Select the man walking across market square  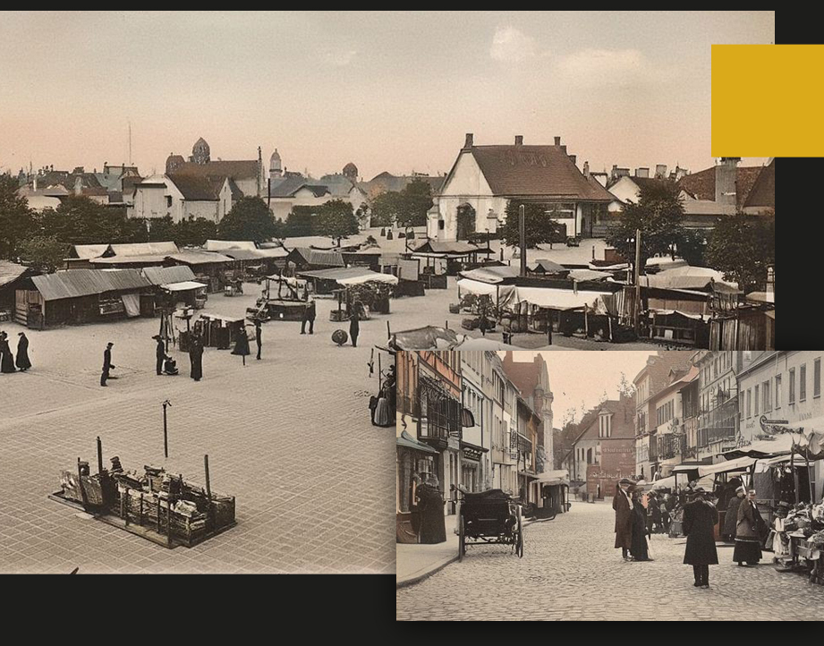click(107, 363)
